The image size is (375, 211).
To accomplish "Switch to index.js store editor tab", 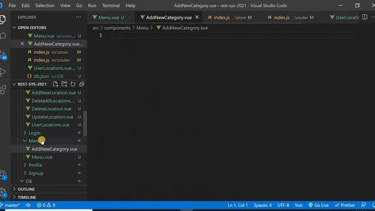I will point(229,17).
